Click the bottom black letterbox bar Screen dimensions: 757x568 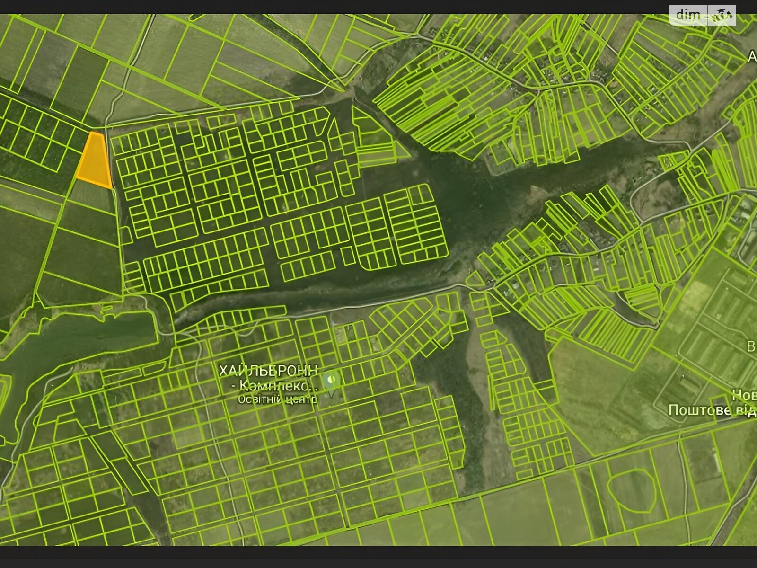point(378,557)
